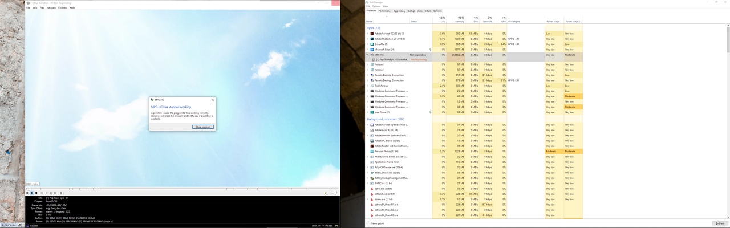Click the Battery Backup Management icon
This screenshot has height=228, width=730.
pos(372,178)
